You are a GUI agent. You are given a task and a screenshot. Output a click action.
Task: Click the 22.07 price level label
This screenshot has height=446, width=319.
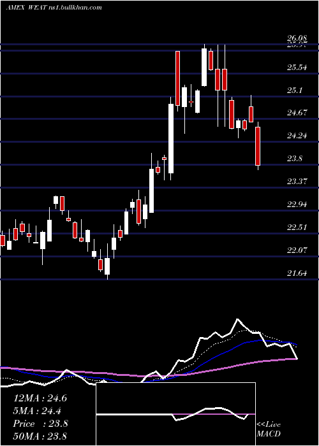pyautogui.click(x=297, y=250)
